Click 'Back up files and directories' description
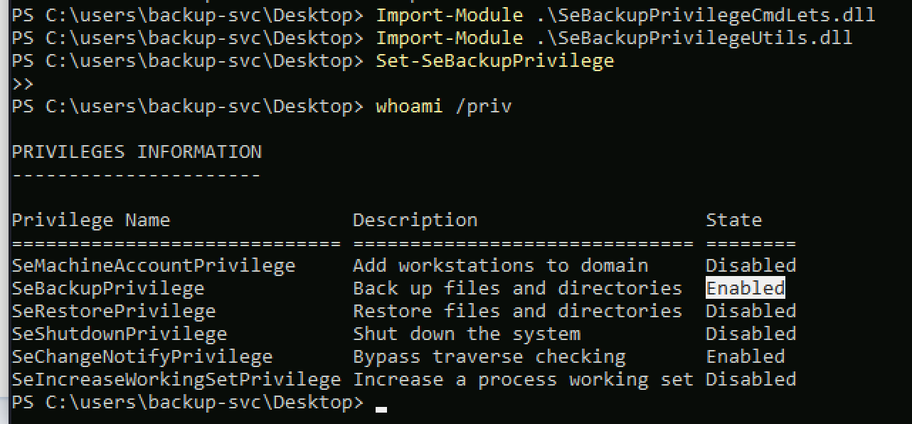Image resolution: width=912 pixels, height=424 pixels. (518, 288)
